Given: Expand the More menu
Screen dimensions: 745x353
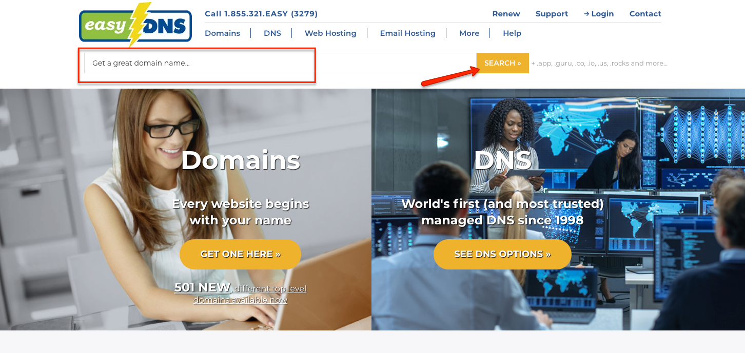Looking at the screenshot, I should point(469,33).
